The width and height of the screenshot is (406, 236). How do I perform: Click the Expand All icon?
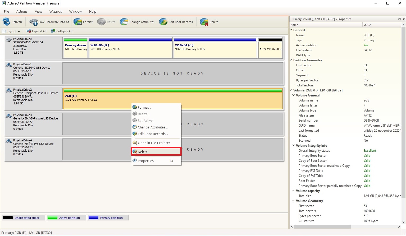[x=29, y=31]
